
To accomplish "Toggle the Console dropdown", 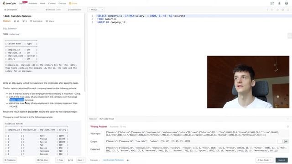I will [95, 160].
